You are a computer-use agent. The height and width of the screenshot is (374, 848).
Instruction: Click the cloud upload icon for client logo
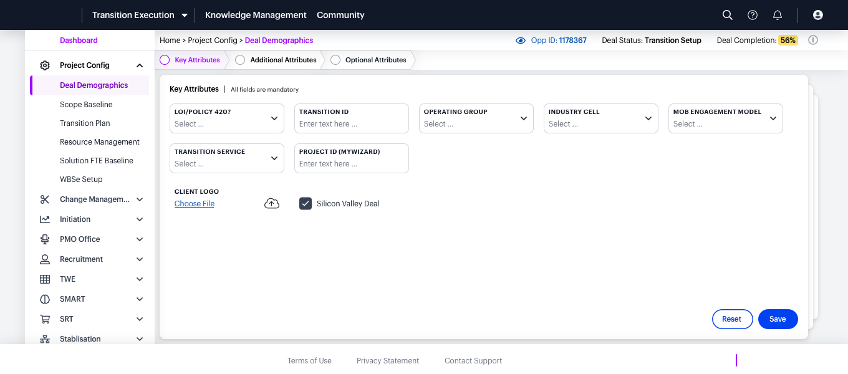272,204
